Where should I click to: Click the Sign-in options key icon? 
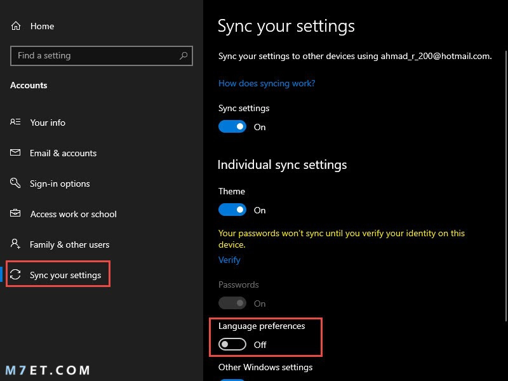click(15, 183)
